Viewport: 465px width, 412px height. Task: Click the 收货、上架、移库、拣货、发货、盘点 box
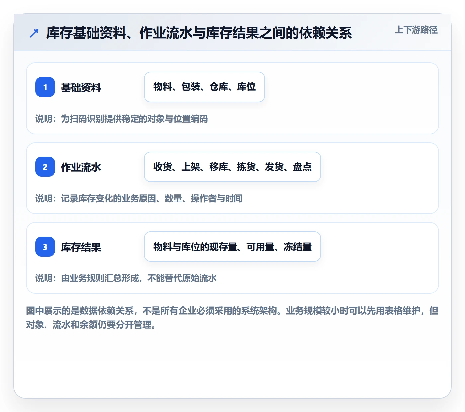pos(232,167)
